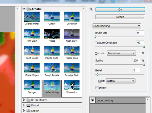Select the Neon Glow filter thumbnail
The width and height of the screenshot is (152, 113).
[x=72, y=34]
